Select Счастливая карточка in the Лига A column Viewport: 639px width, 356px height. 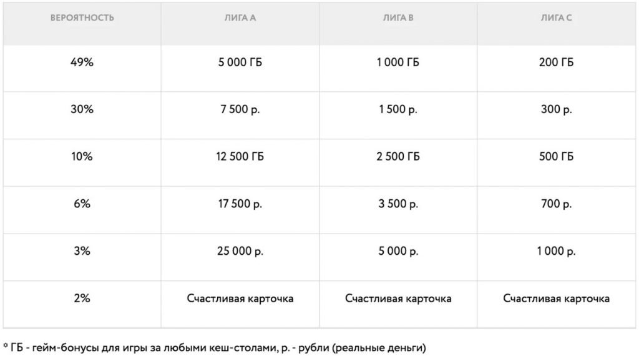[240, 299]
